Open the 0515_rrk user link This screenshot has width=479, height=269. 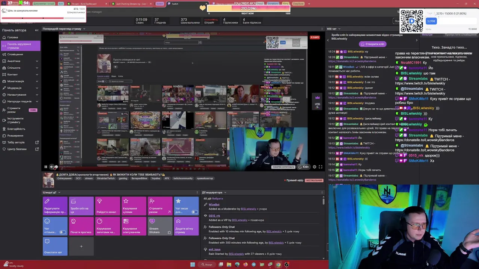[214, 216]
